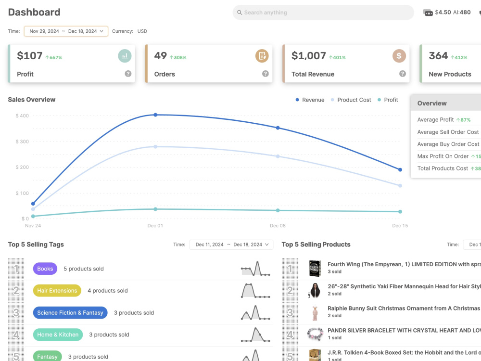Click the Revenue data point at Dec 01
Image resolution: width=481 pixels, height=361 pixels.
point(155,115)
